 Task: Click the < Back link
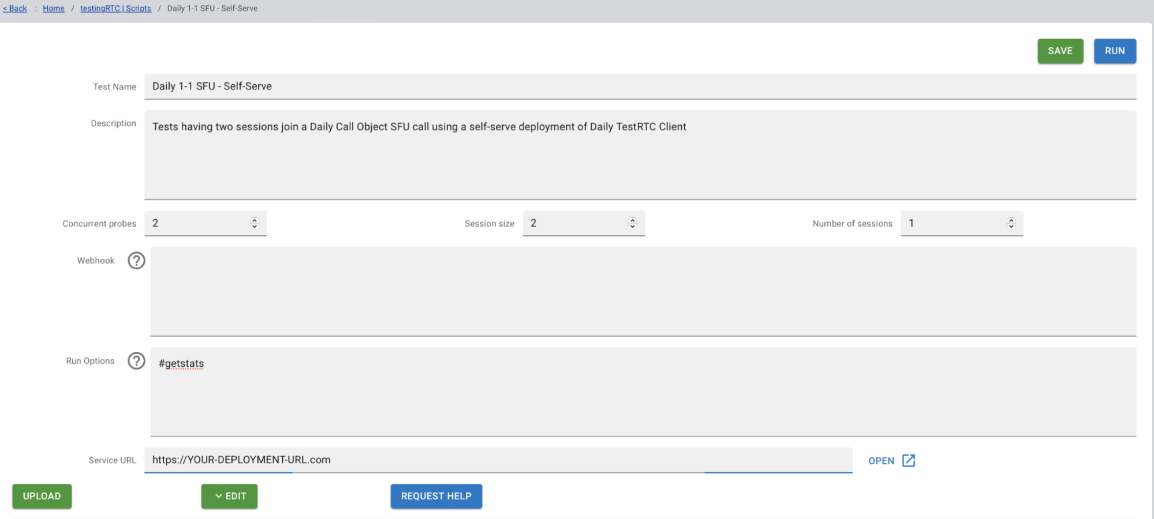[14, 8]
